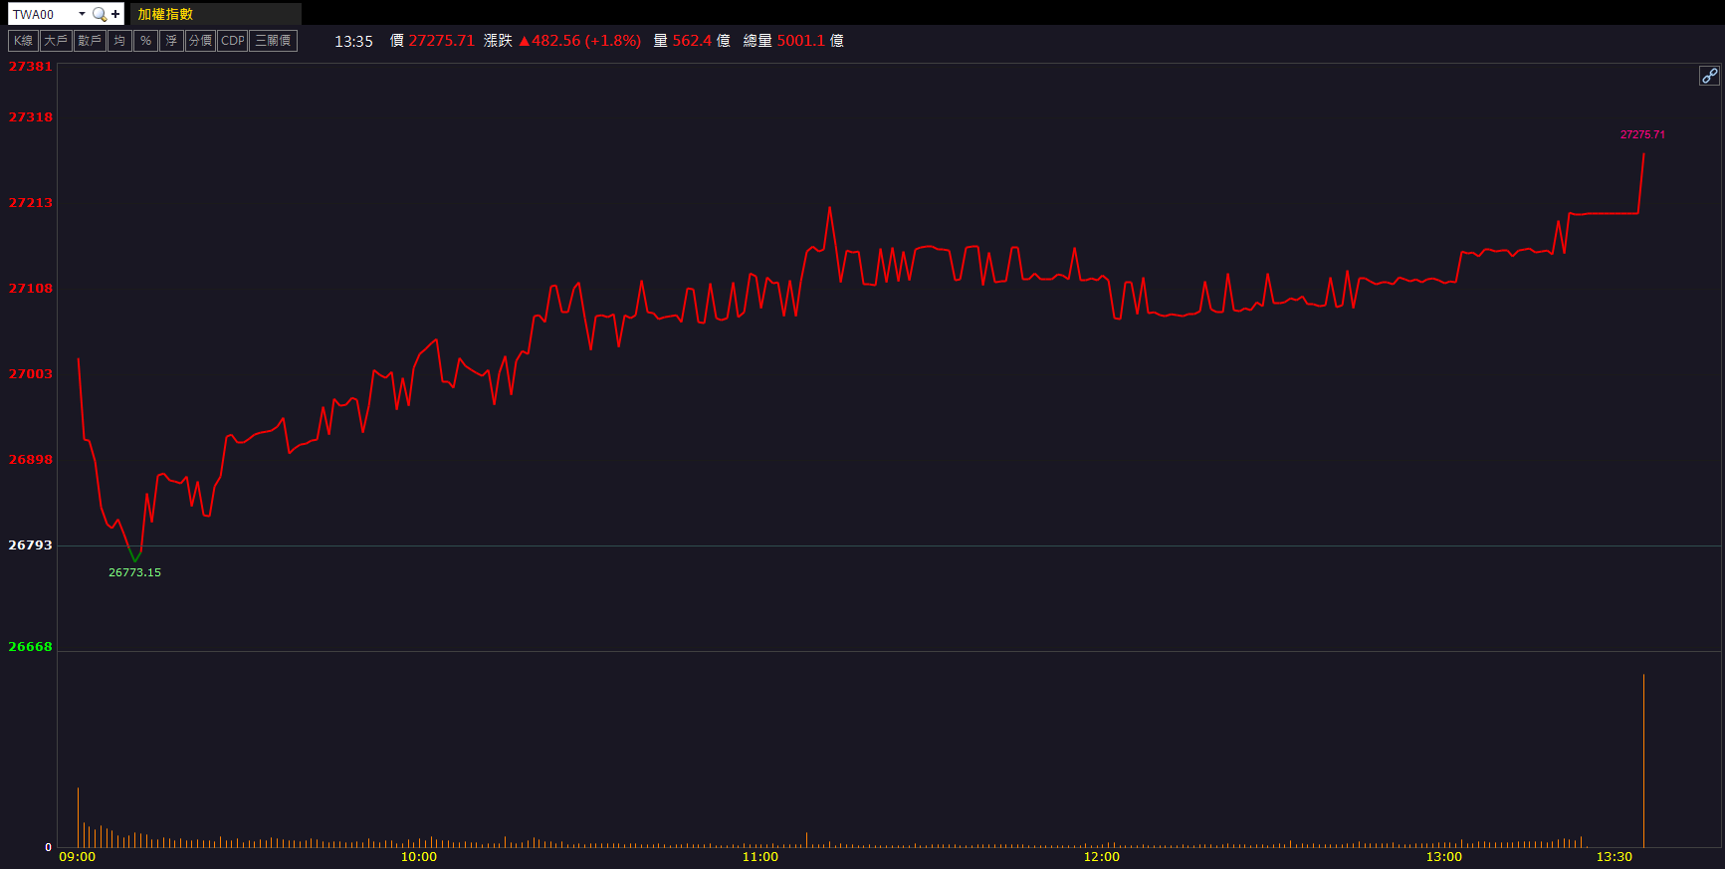Click the 浮 toolbar button

pos(171,41)
